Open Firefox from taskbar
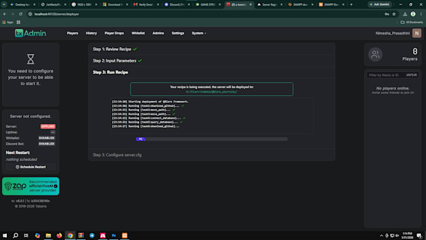 tap(60, 236)
